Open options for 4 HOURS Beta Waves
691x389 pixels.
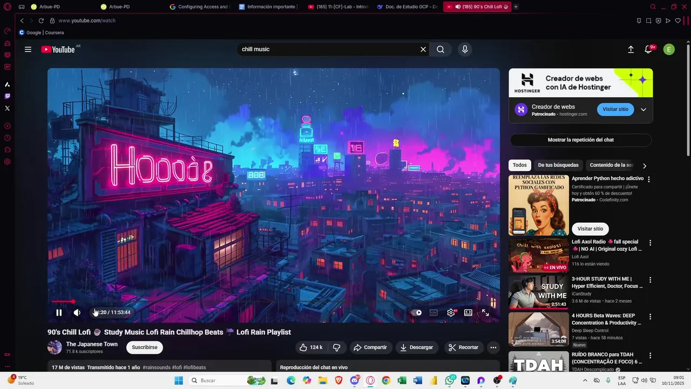point(650,317)
